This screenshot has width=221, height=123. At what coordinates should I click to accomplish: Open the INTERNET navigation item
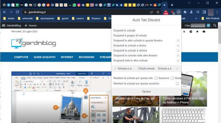tap(67, 57)
